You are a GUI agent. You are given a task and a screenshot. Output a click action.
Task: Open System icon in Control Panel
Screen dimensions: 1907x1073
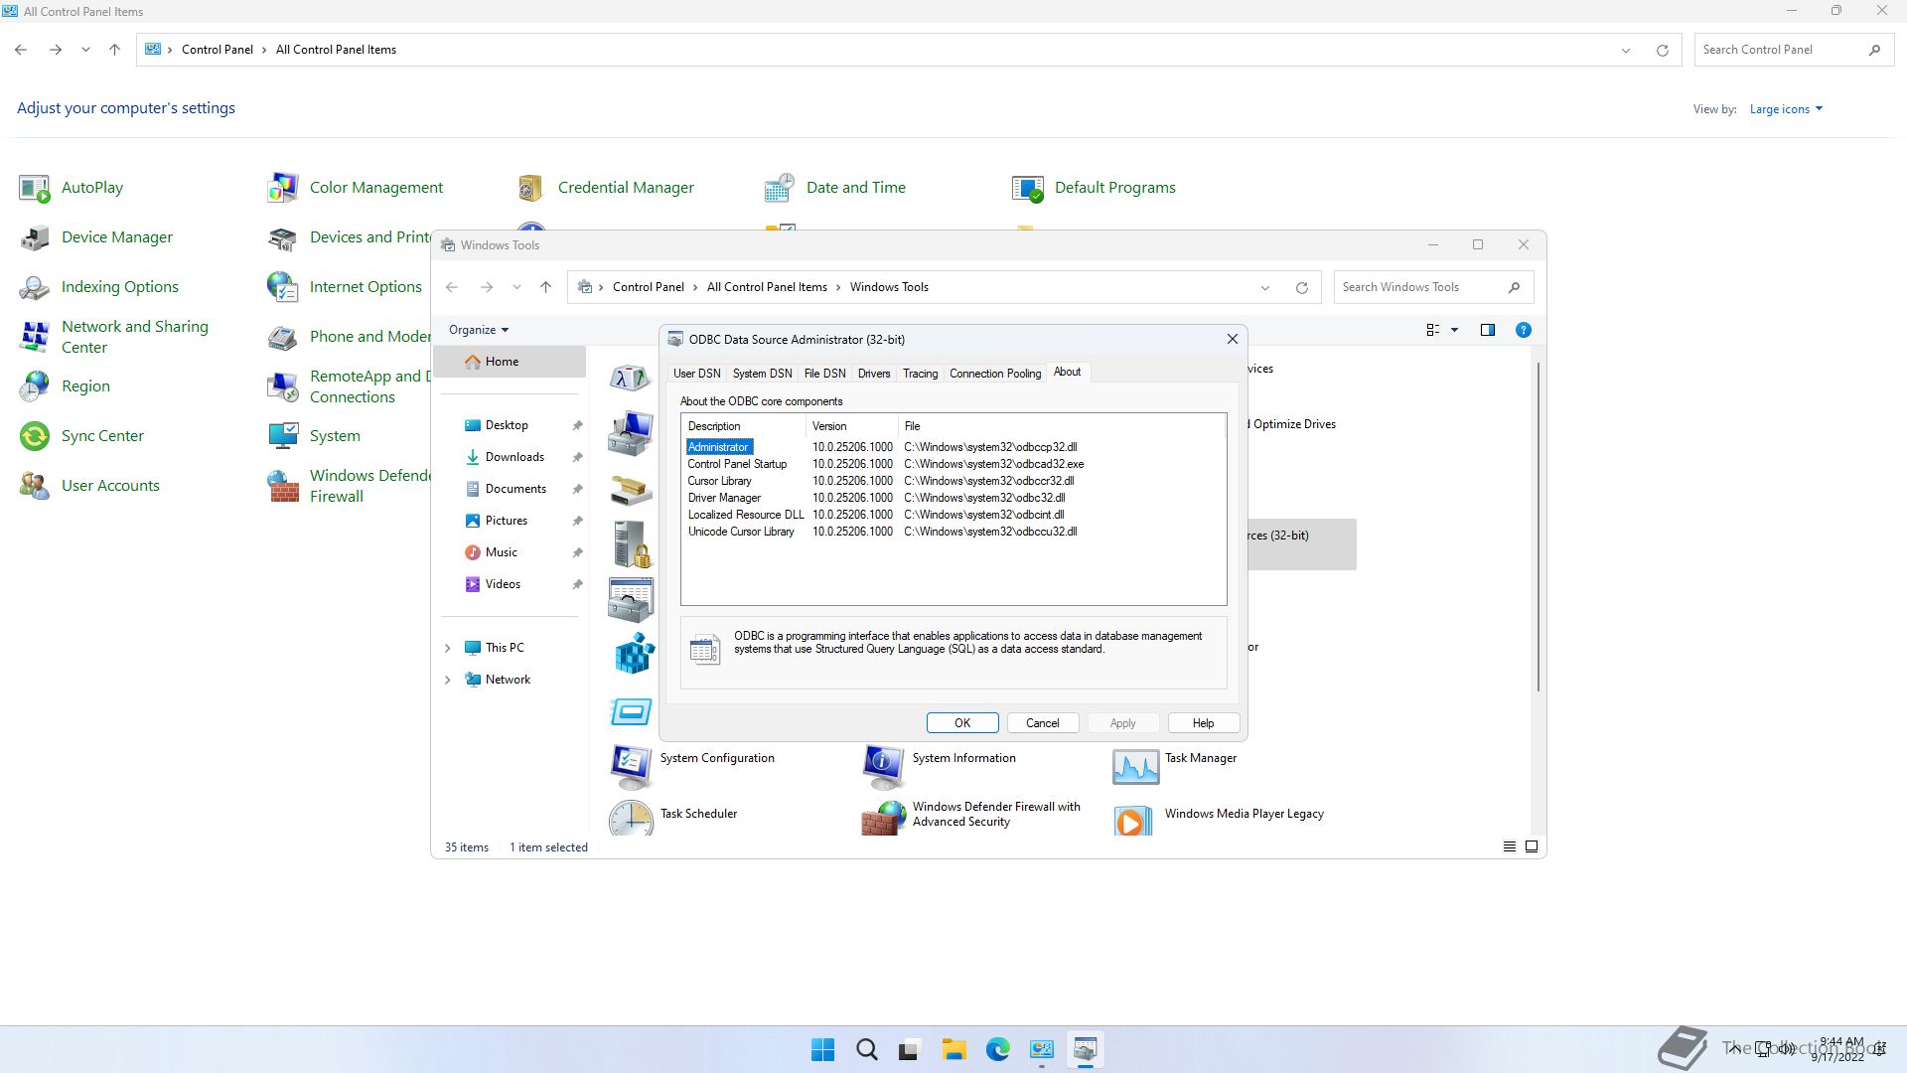pos(283,436)
